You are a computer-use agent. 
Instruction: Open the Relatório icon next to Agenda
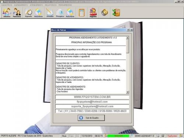click(39, 13)
